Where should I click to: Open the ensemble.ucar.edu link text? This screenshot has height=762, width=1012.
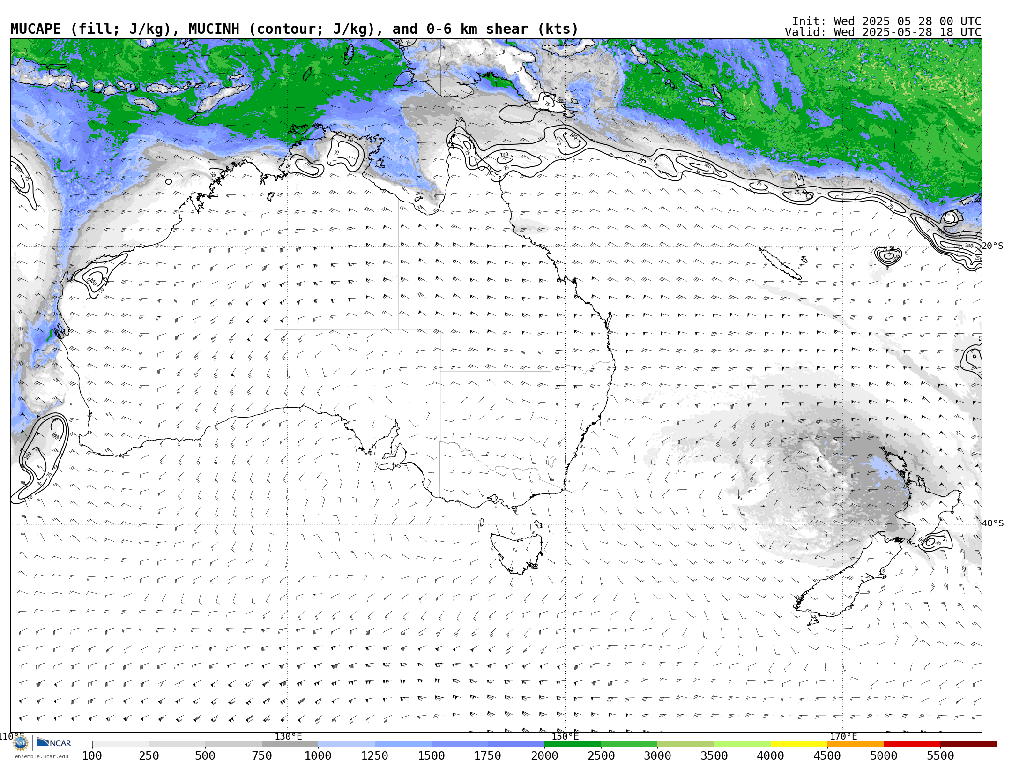click(x=41, y=756)
